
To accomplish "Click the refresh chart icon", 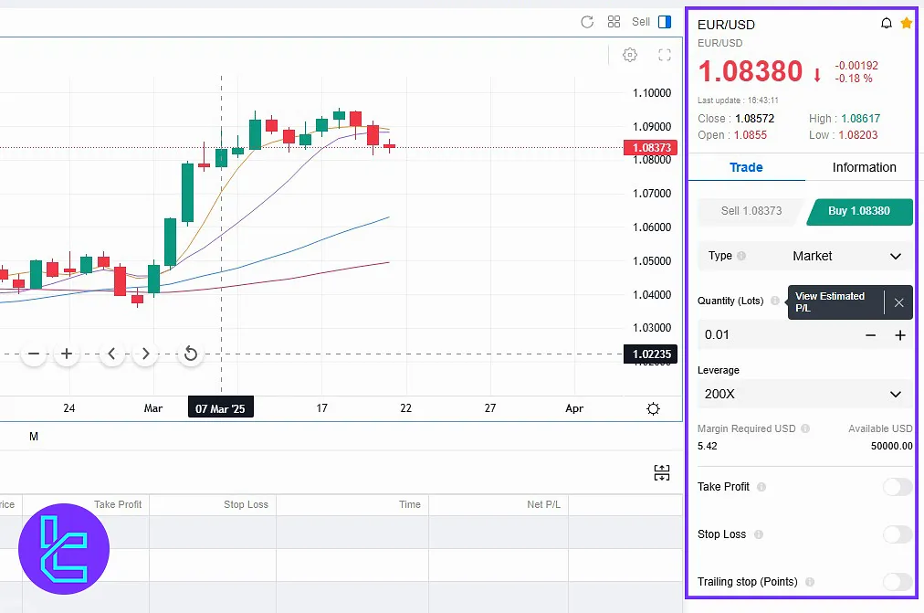I will 587,22.
